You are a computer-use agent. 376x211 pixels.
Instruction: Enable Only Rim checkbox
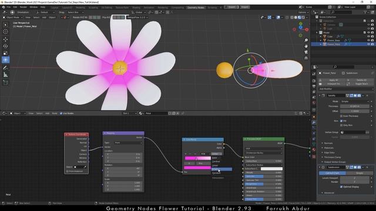point(341,125)
